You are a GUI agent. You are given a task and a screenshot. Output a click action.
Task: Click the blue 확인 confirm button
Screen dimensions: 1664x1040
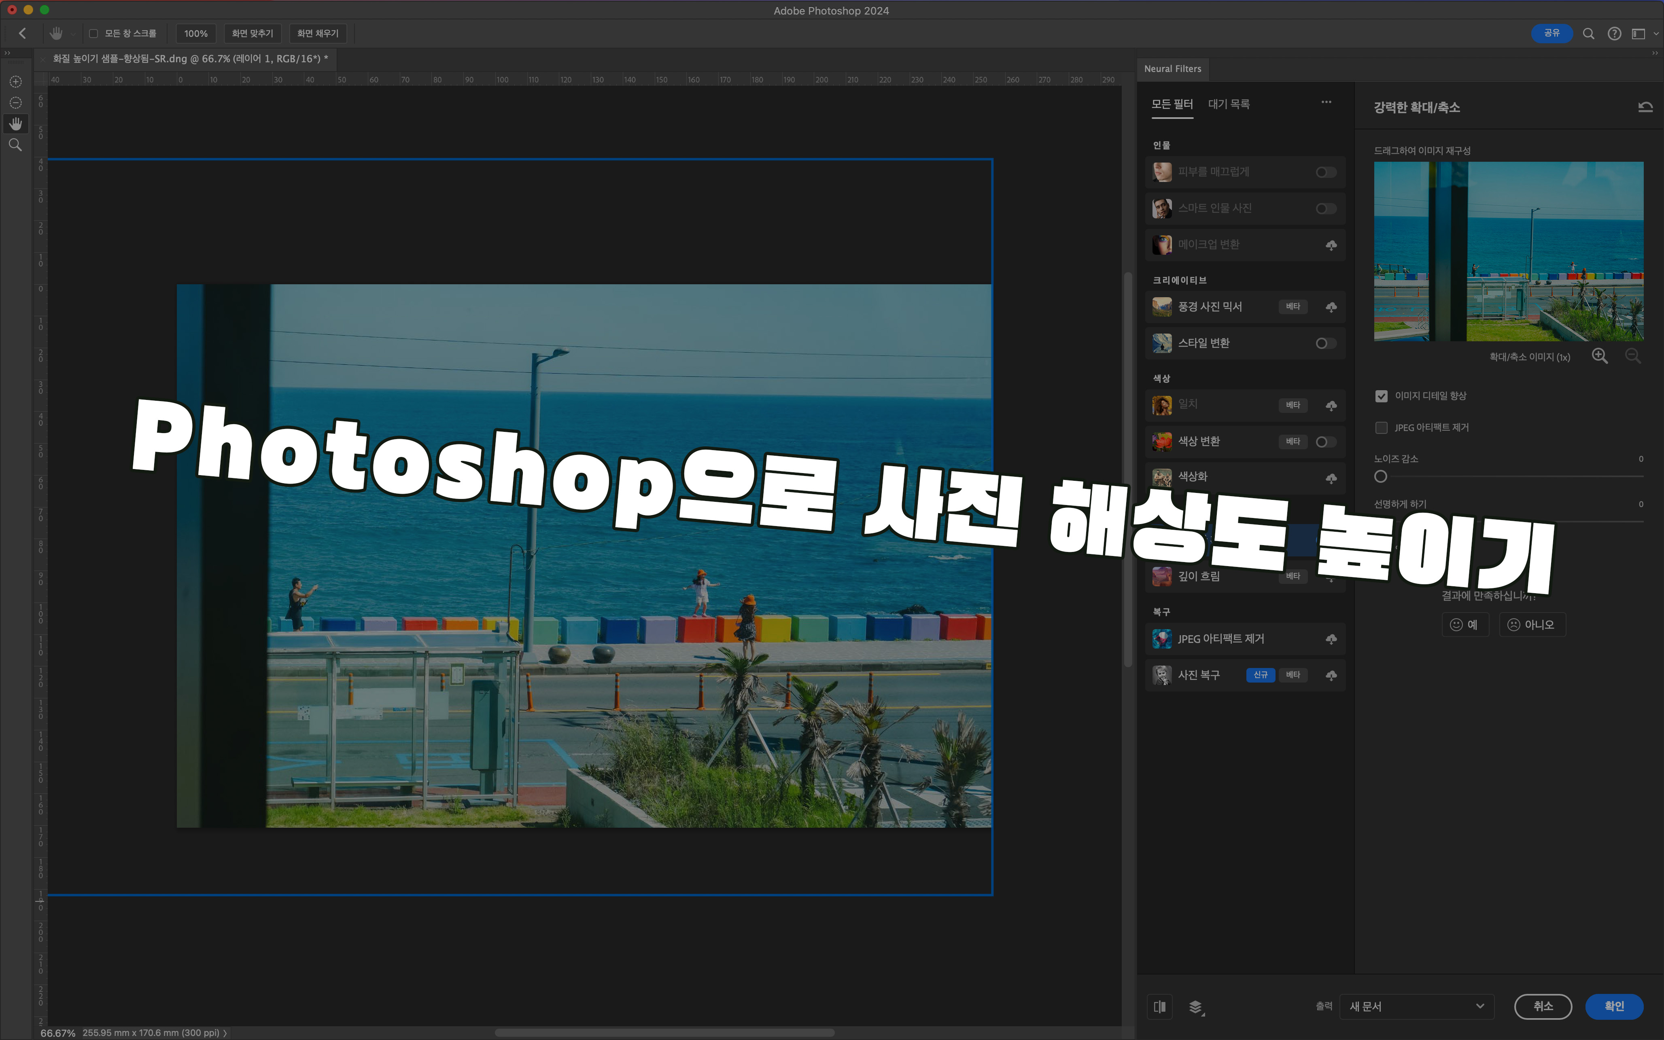point(1614,1006)
